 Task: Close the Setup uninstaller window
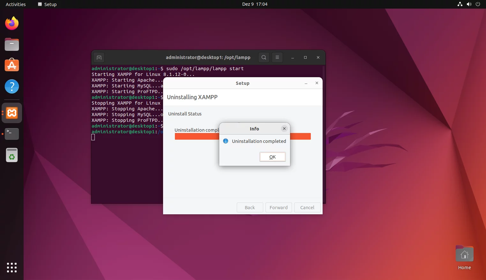317,83
